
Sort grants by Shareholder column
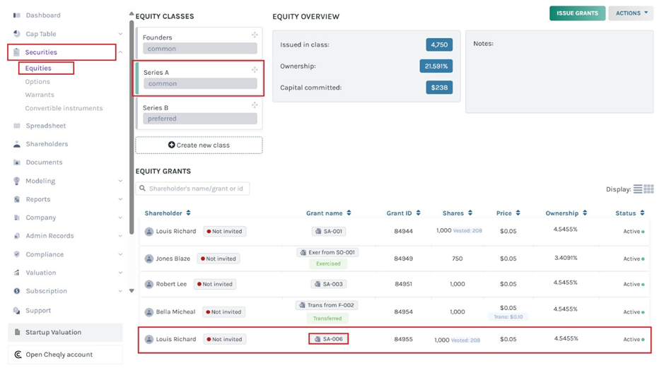[168, 213]
